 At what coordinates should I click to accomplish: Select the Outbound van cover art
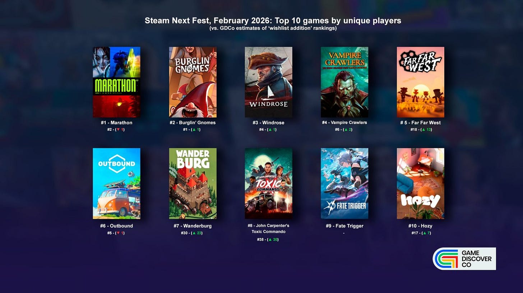coord(116,183)
